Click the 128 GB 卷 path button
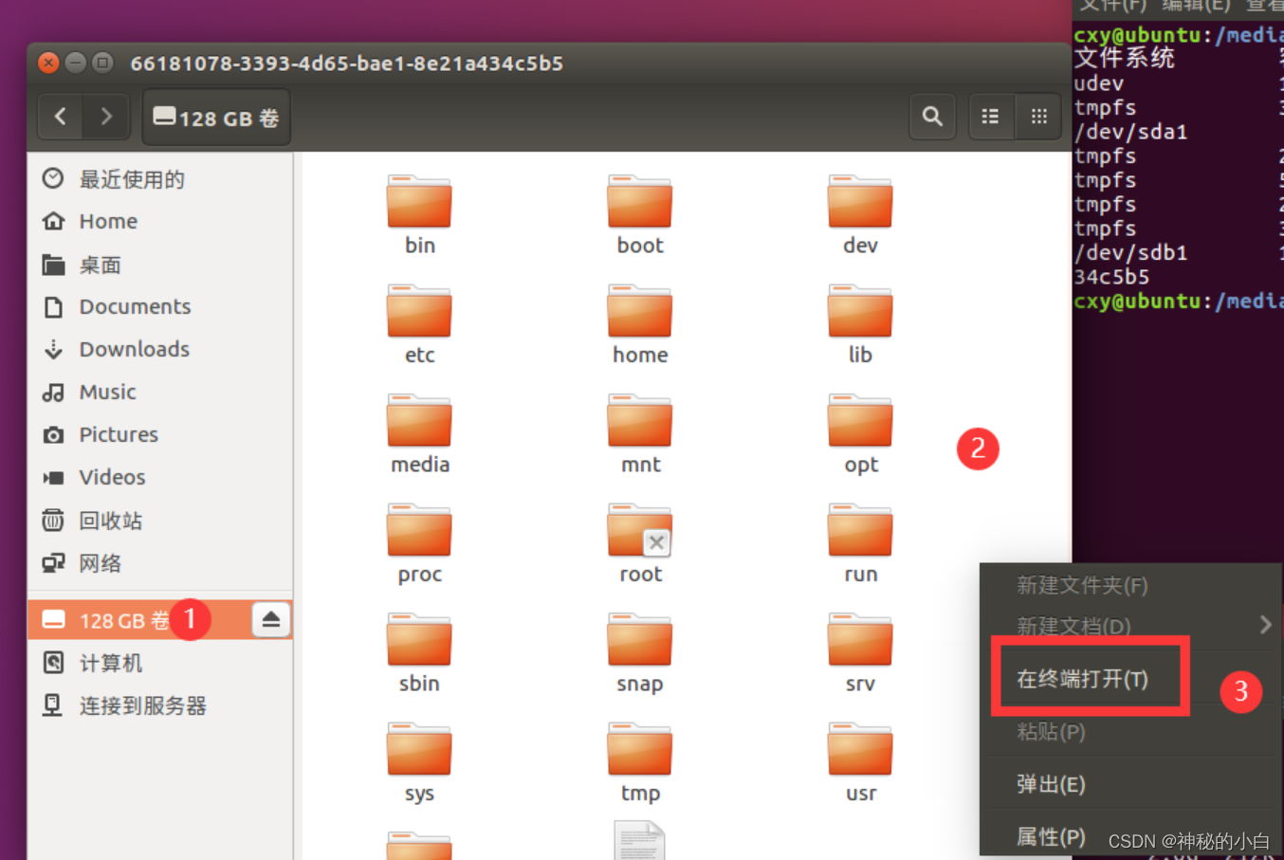The image size is (1284, 860). click(x=216, y=118)
